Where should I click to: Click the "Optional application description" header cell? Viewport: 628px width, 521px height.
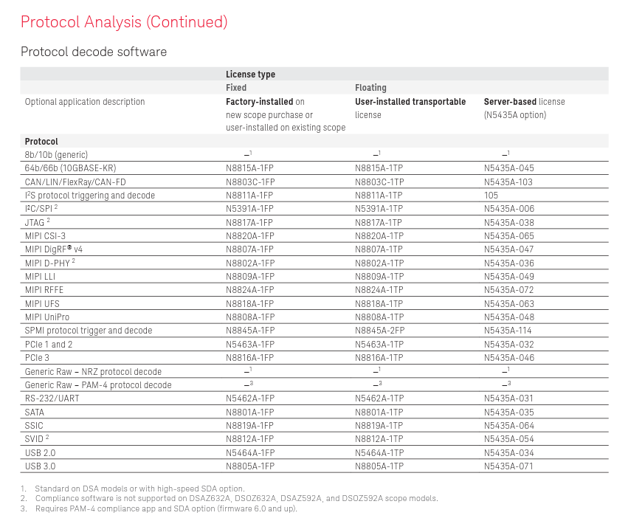click(85, 102)
